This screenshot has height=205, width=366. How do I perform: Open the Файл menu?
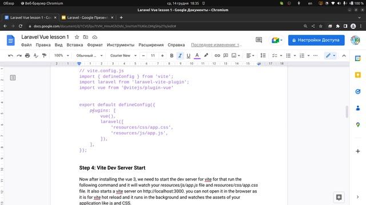coord(26,45)
